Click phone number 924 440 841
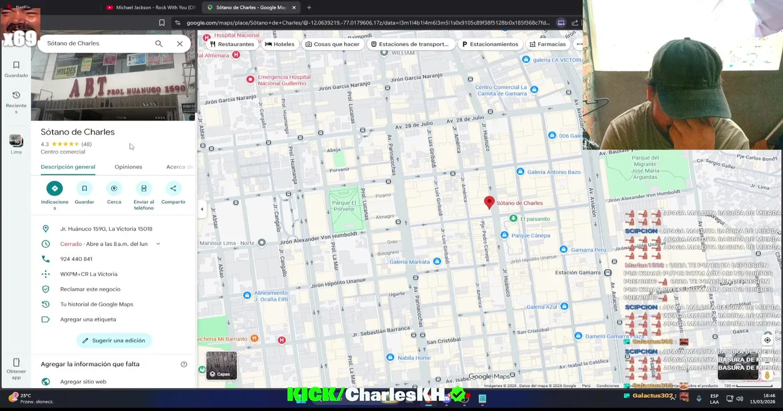Image resolution: width=783 pixels, height=411 pixels. (x=77, y=259)
